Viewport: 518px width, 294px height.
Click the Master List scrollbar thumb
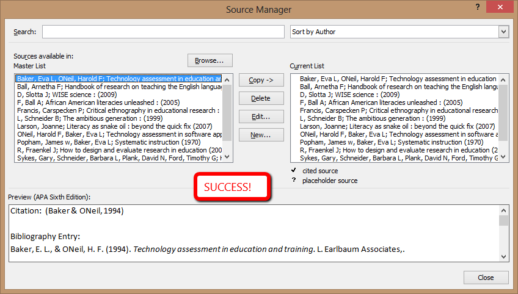click(227, 112)
